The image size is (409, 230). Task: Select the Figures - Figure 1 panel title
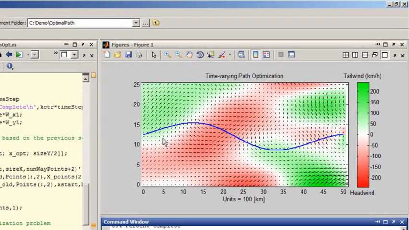132,45
